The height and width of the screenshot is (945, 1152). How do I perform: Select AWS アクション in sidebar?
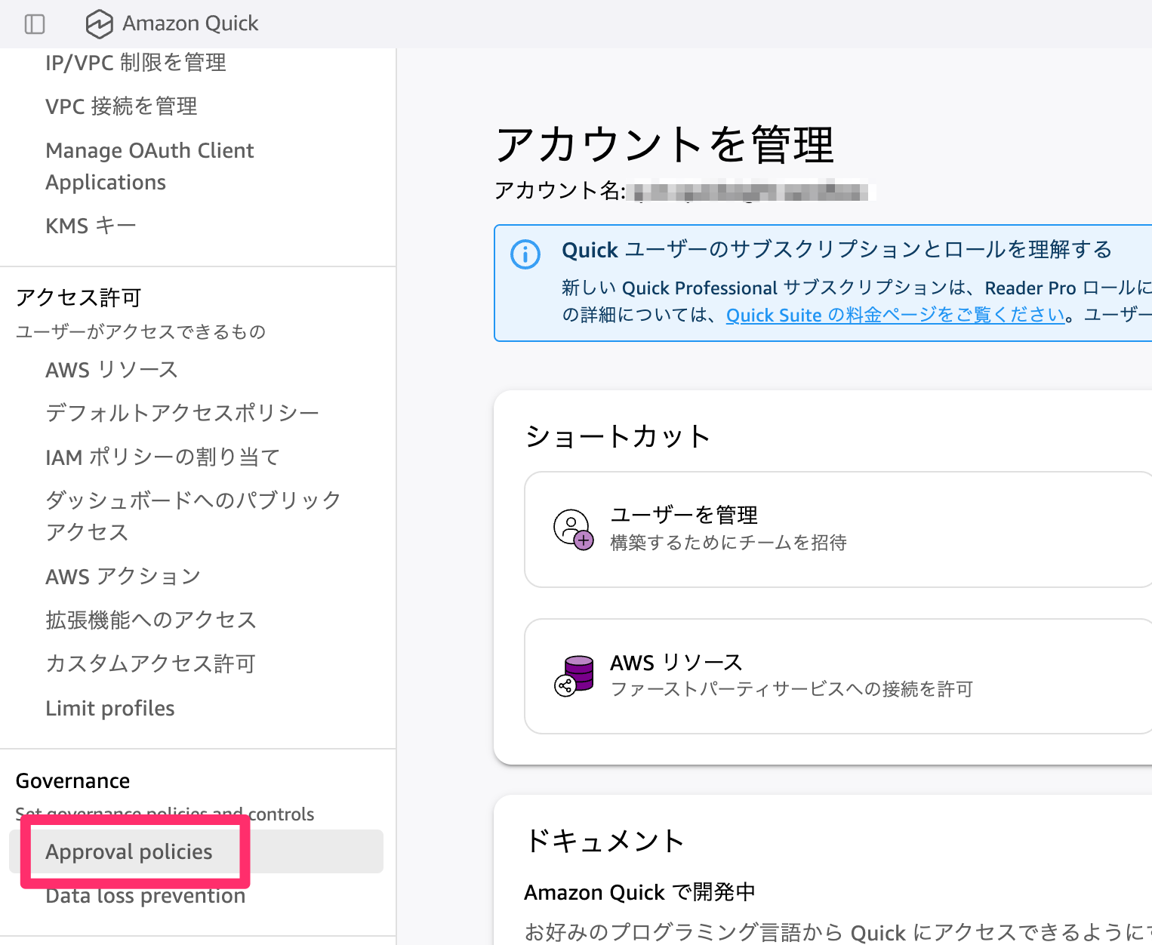coord(123,577)
